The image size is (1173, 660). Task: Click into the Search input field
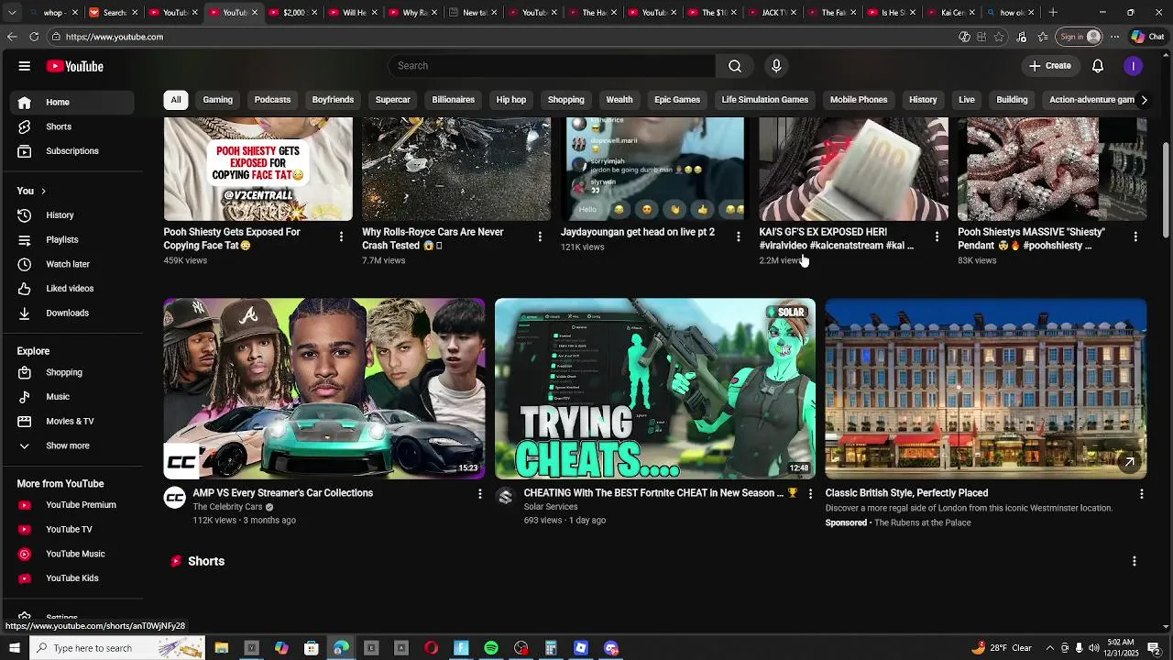pyautogui.click(x=553, y=66)
